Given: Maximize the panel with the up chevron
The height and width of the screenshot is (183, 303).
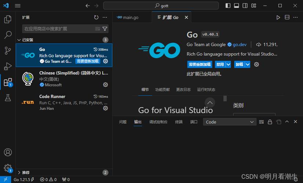Looking at the screenshot, I should click(287, 122).
